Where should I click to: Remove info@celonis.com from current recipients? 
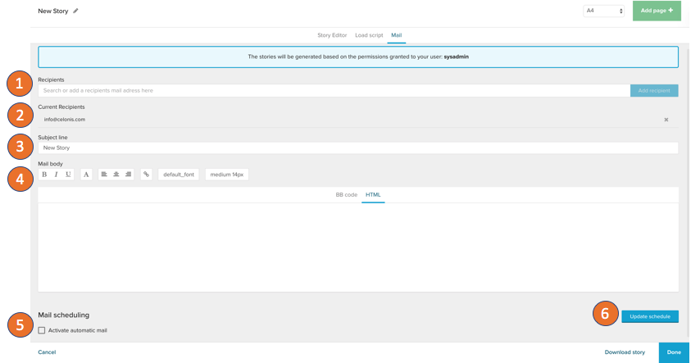pos(666,120)
